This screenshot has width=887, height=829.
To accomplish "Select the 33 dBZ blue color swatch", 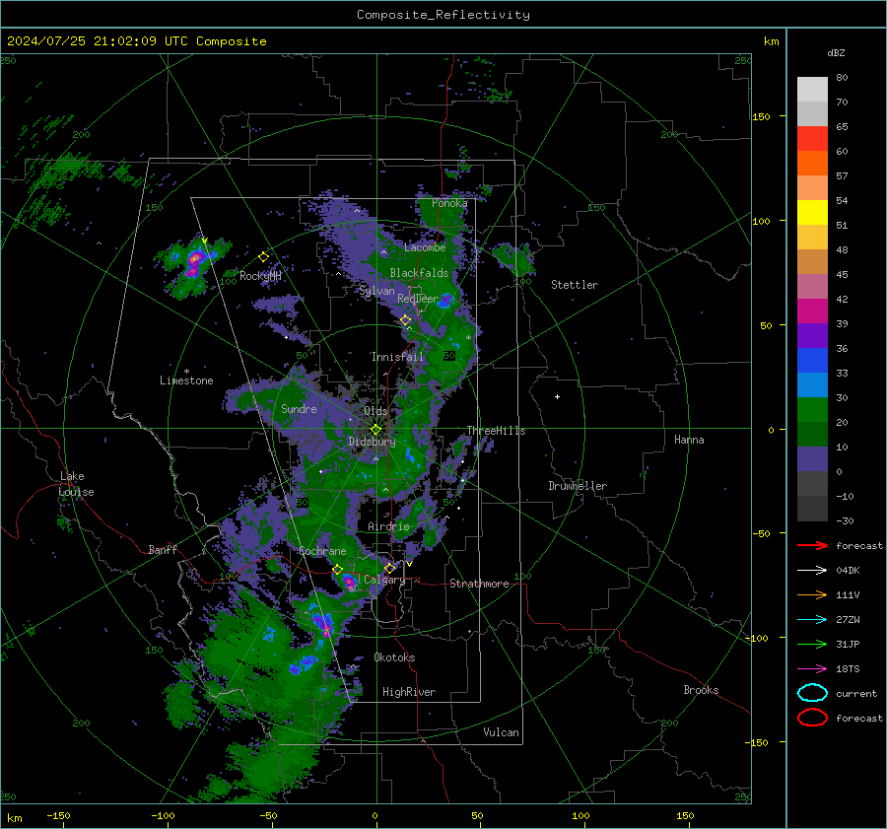I will point(812,360).
